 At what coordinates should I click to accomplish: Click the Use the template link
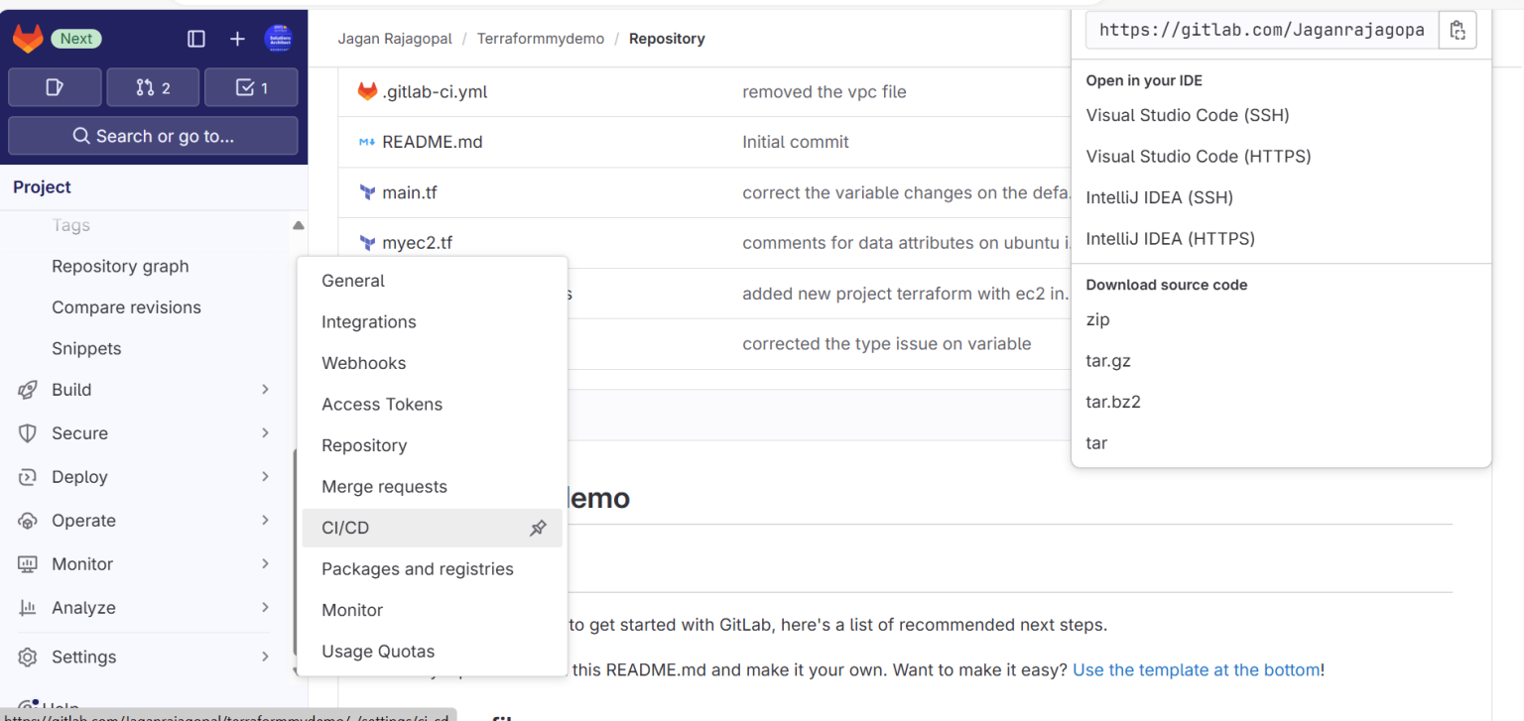1196,669
